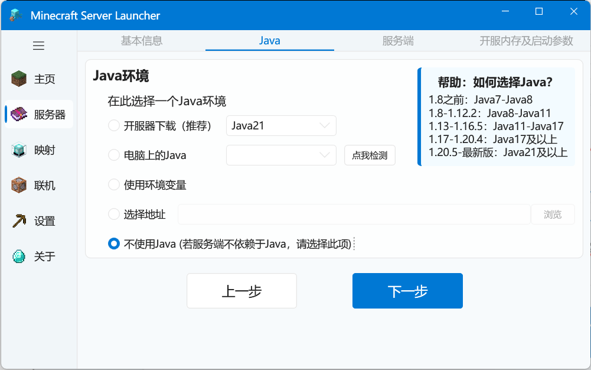Viewport: 591px width, 370px height.
Task: Choose the 电脑上的Java radio option
Action: (x=114, y=155)
